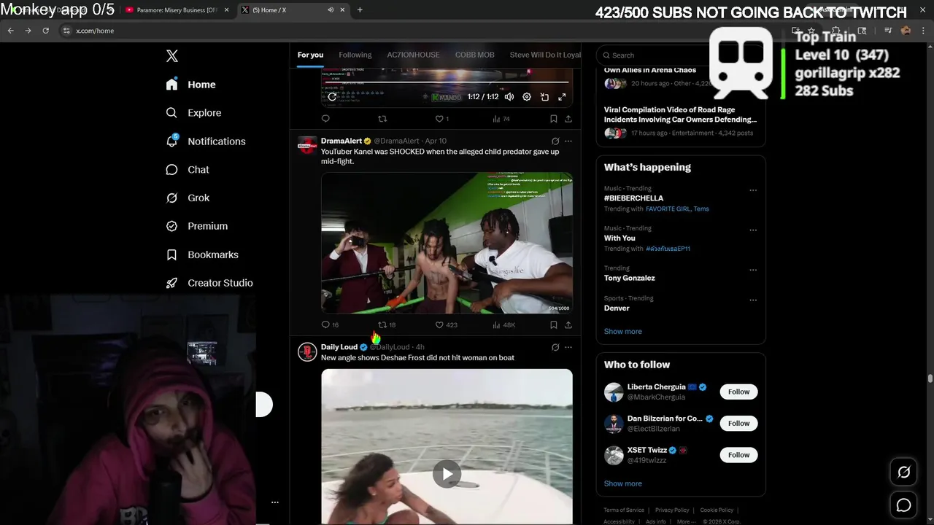Switch to Steve Will Do It Loyal tab
This screenshot has width=934, height=525.
[545, 55]
